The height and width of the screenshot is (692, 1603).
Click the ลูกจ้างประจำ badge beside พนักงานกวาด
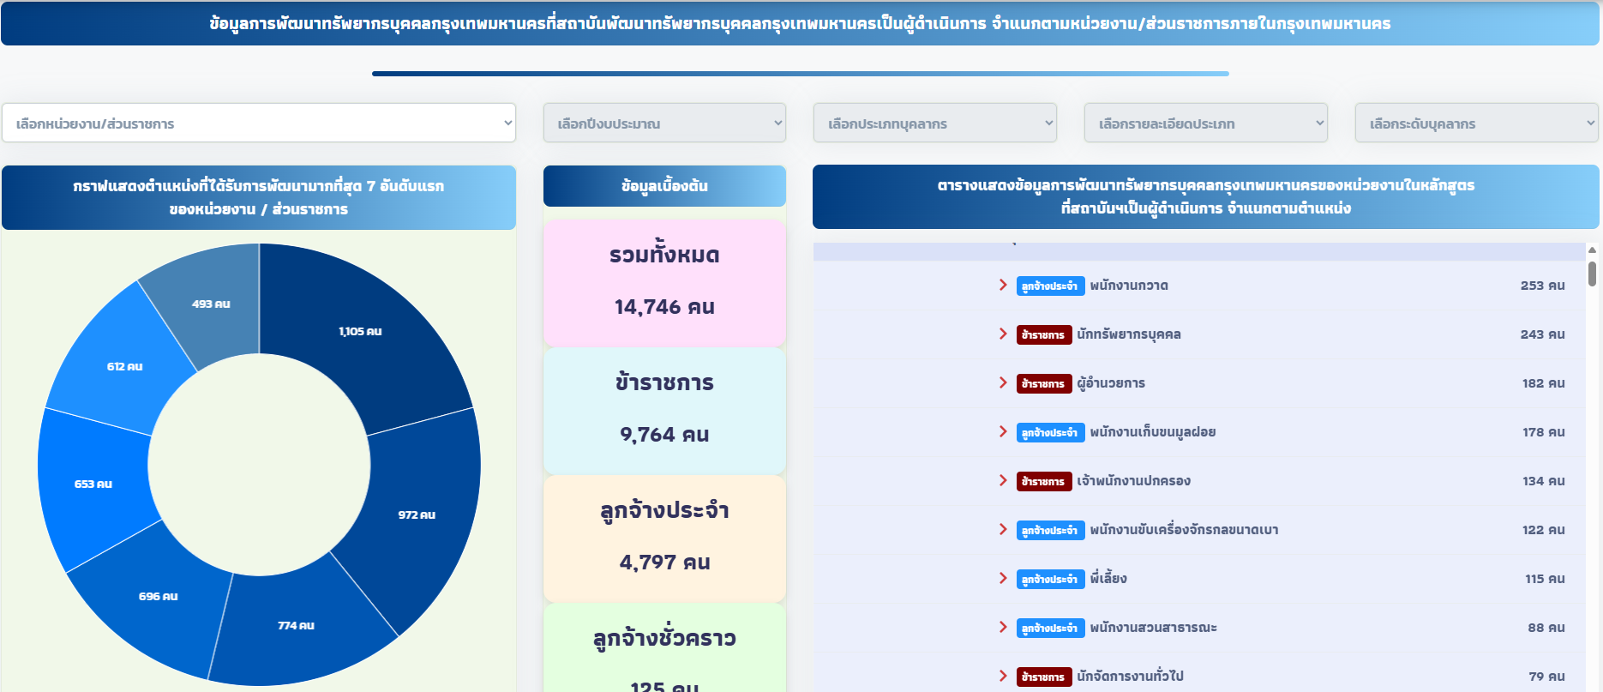(x=1050, y=286)
